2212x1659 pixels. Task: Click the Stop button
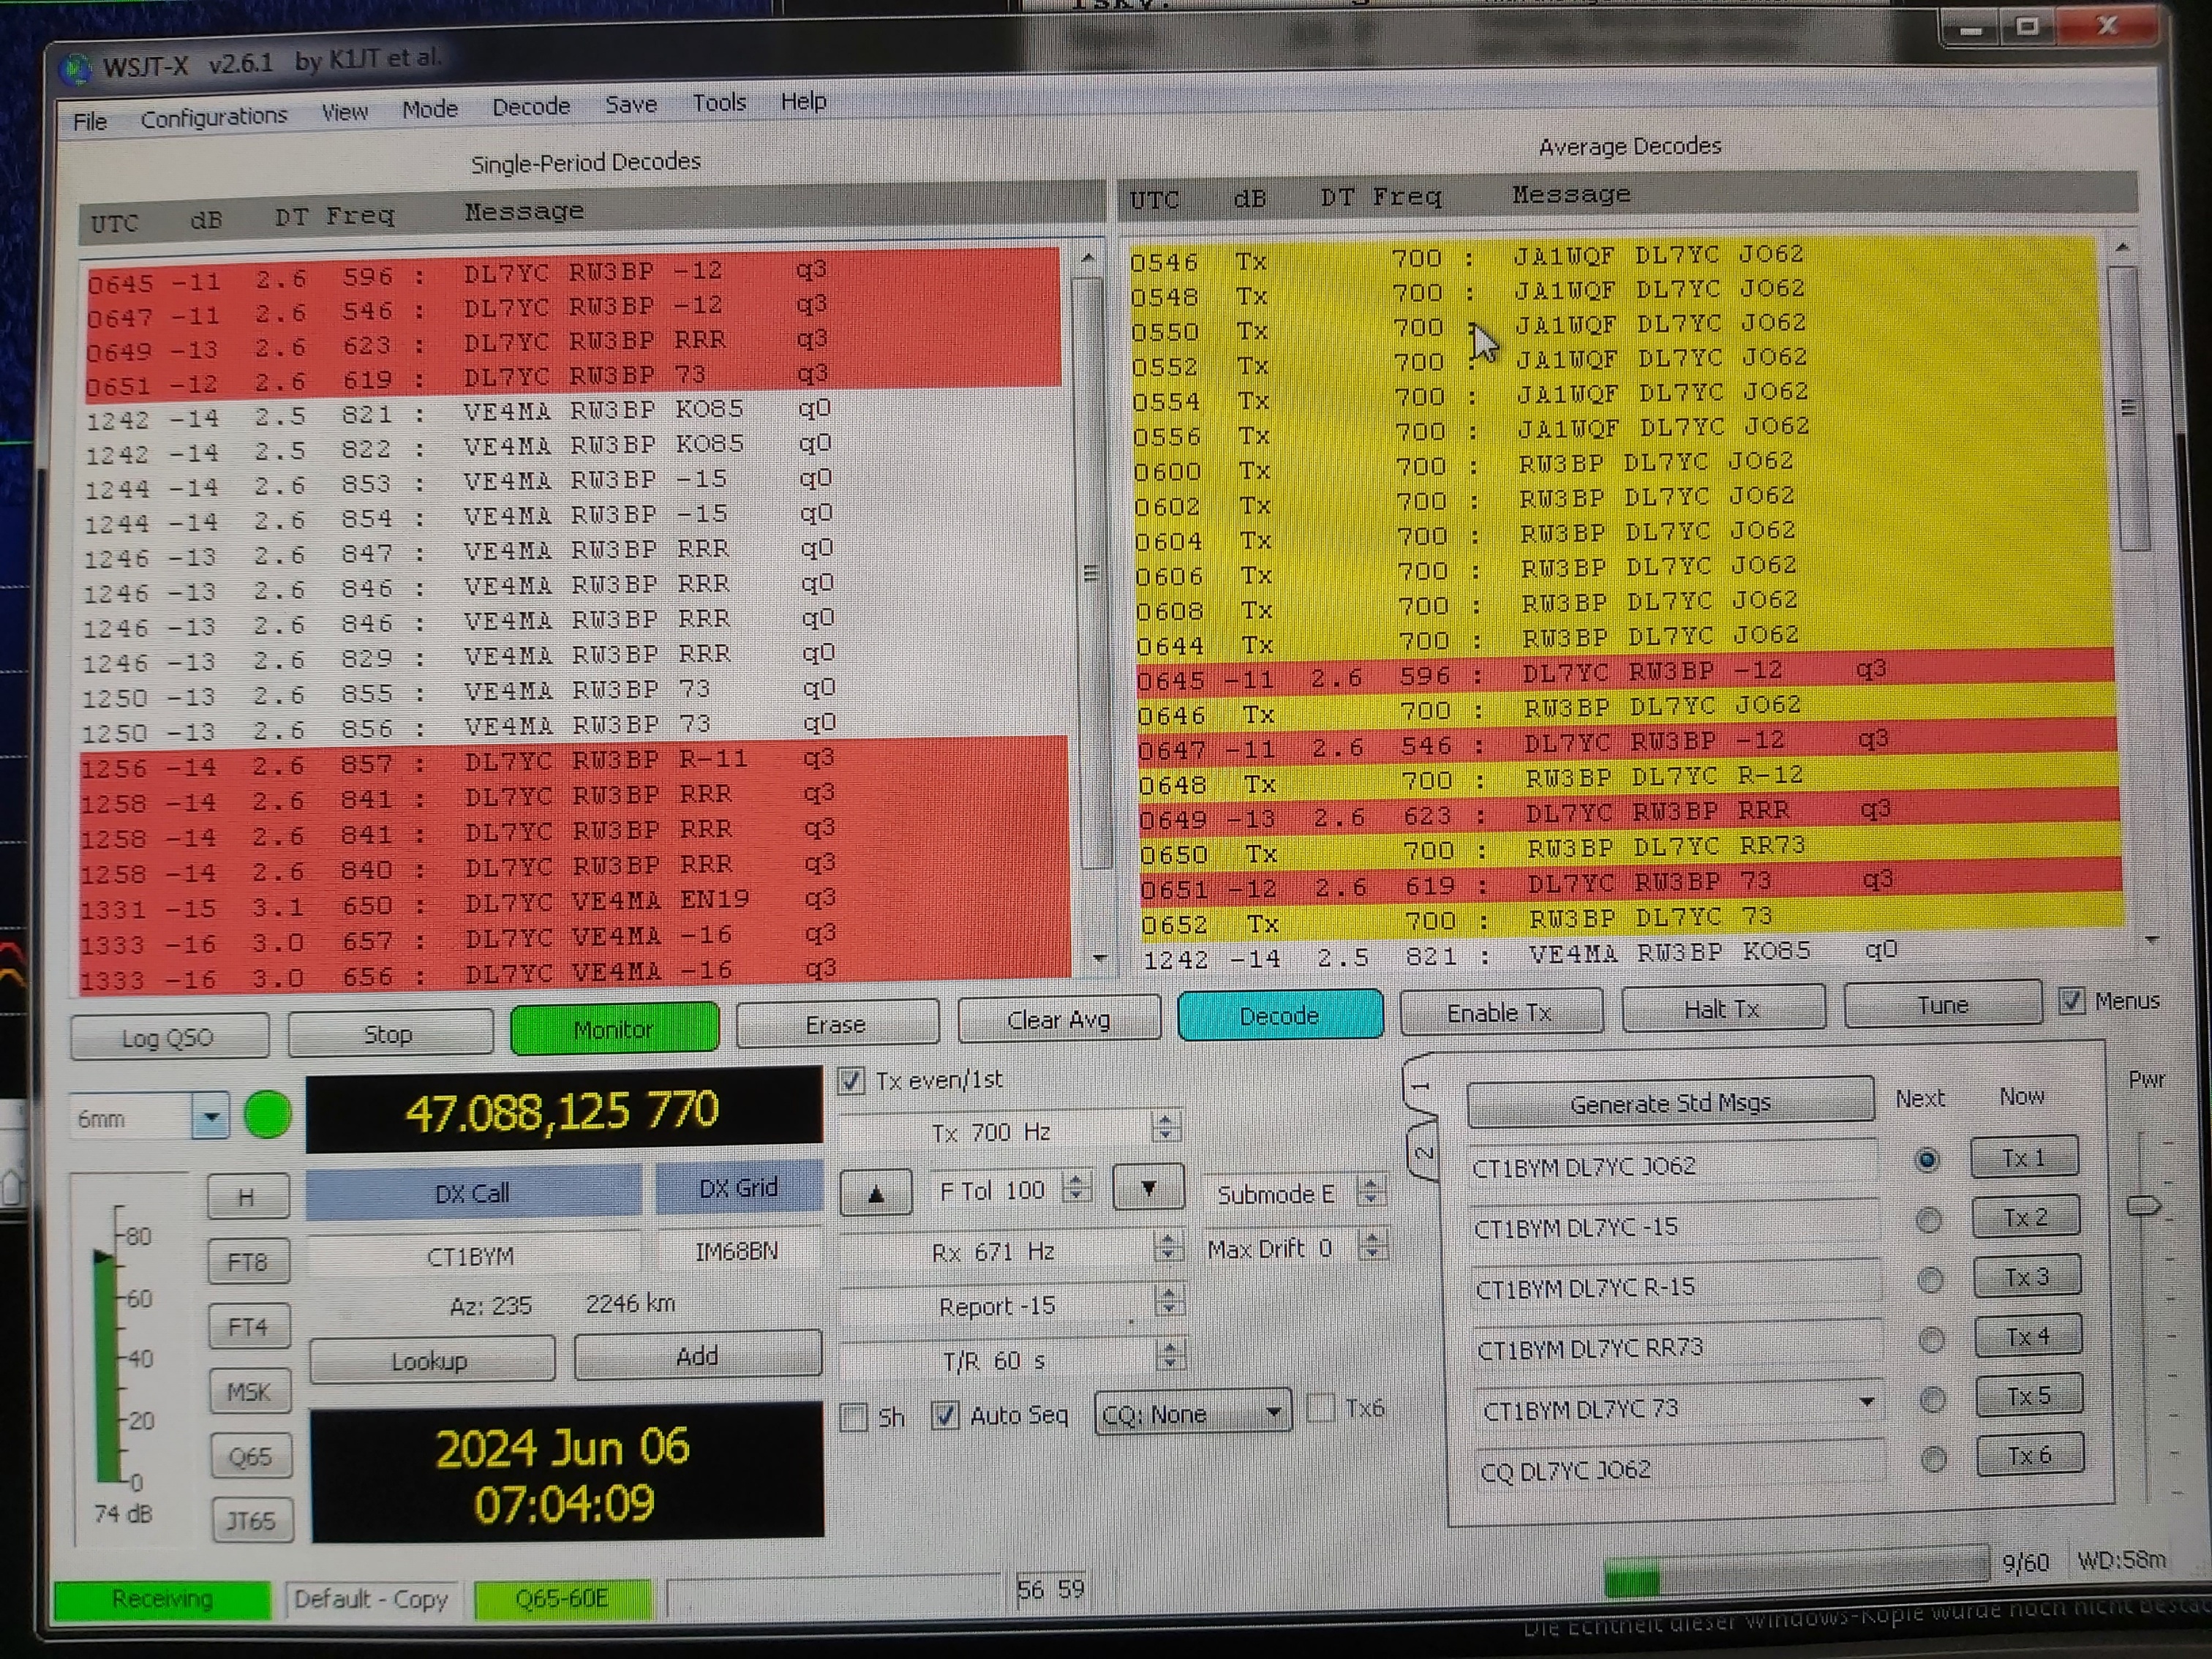pos(389,1033)
